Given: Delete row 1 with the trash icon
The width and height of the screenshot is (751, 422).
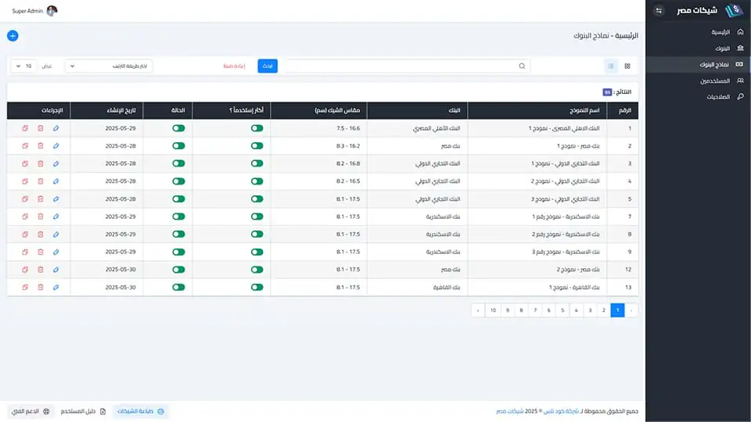Looking at the screenshot, I should click(41, 128).
